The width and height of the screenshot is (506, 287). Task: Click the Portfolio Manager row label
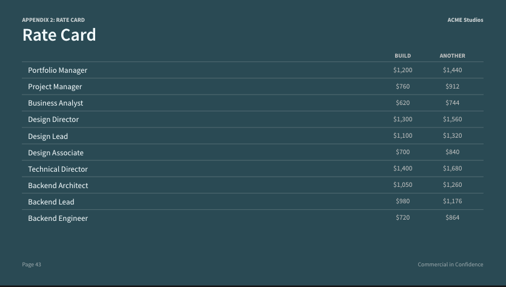[58, 70]
